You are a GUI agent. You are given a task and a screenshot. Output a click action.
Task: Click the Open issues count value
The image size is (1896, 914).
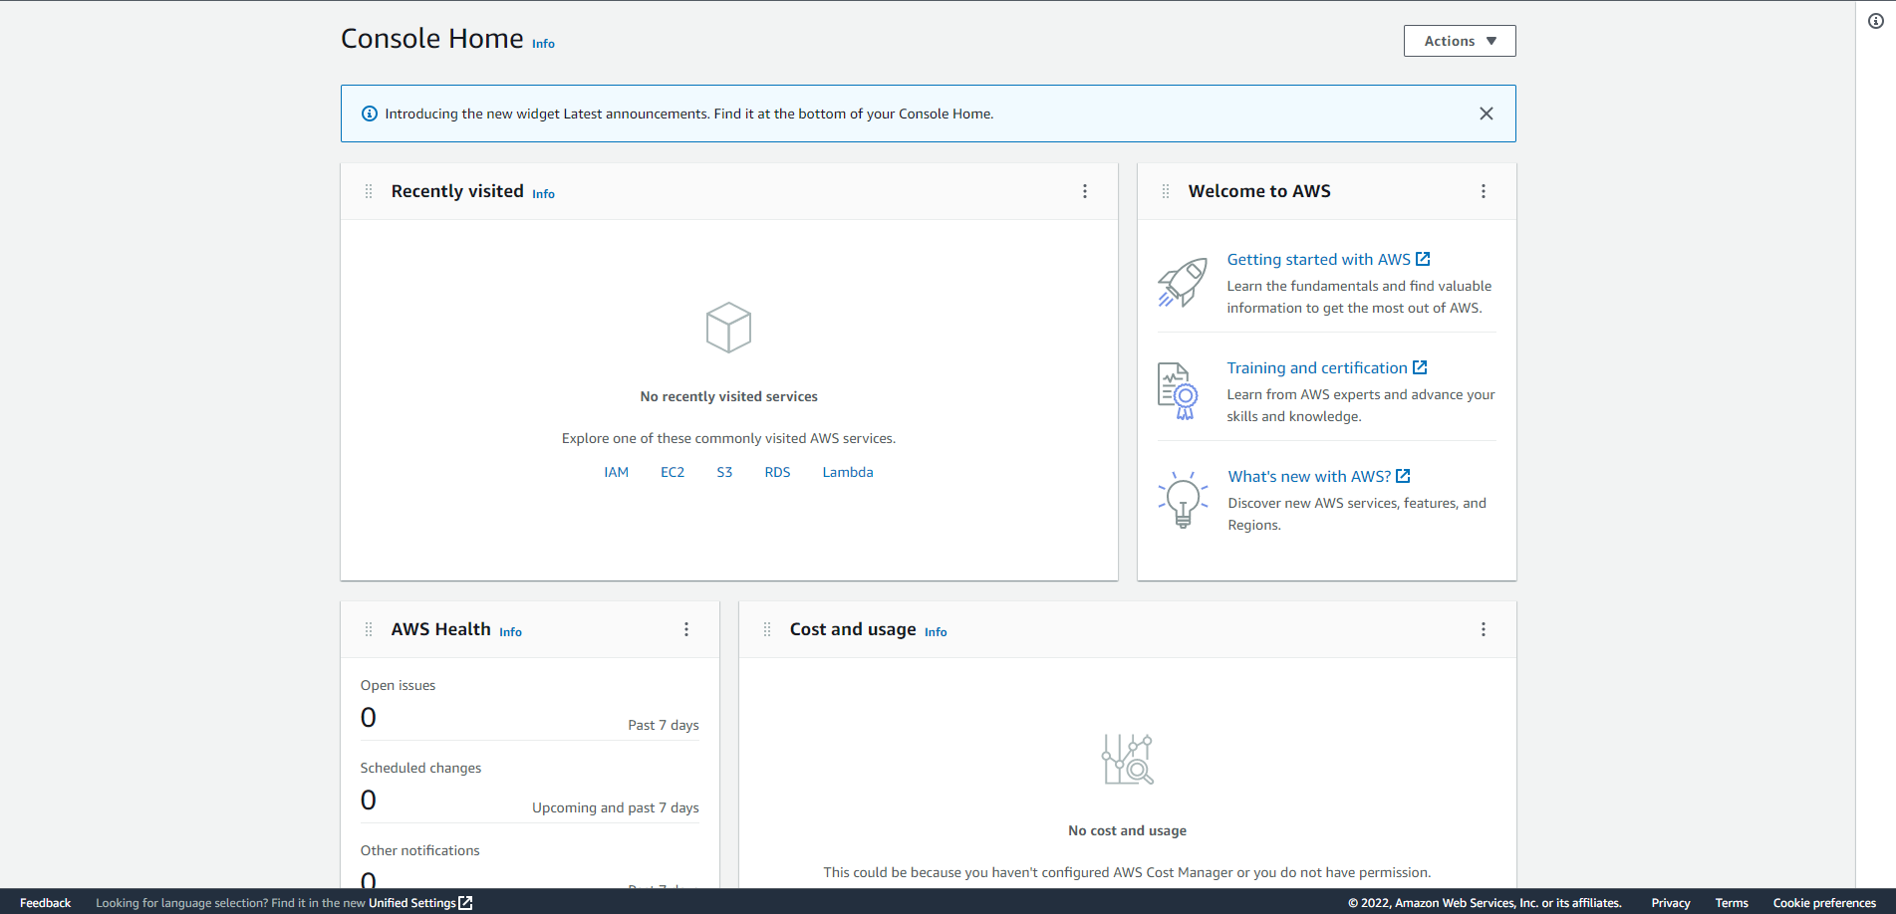369,718
